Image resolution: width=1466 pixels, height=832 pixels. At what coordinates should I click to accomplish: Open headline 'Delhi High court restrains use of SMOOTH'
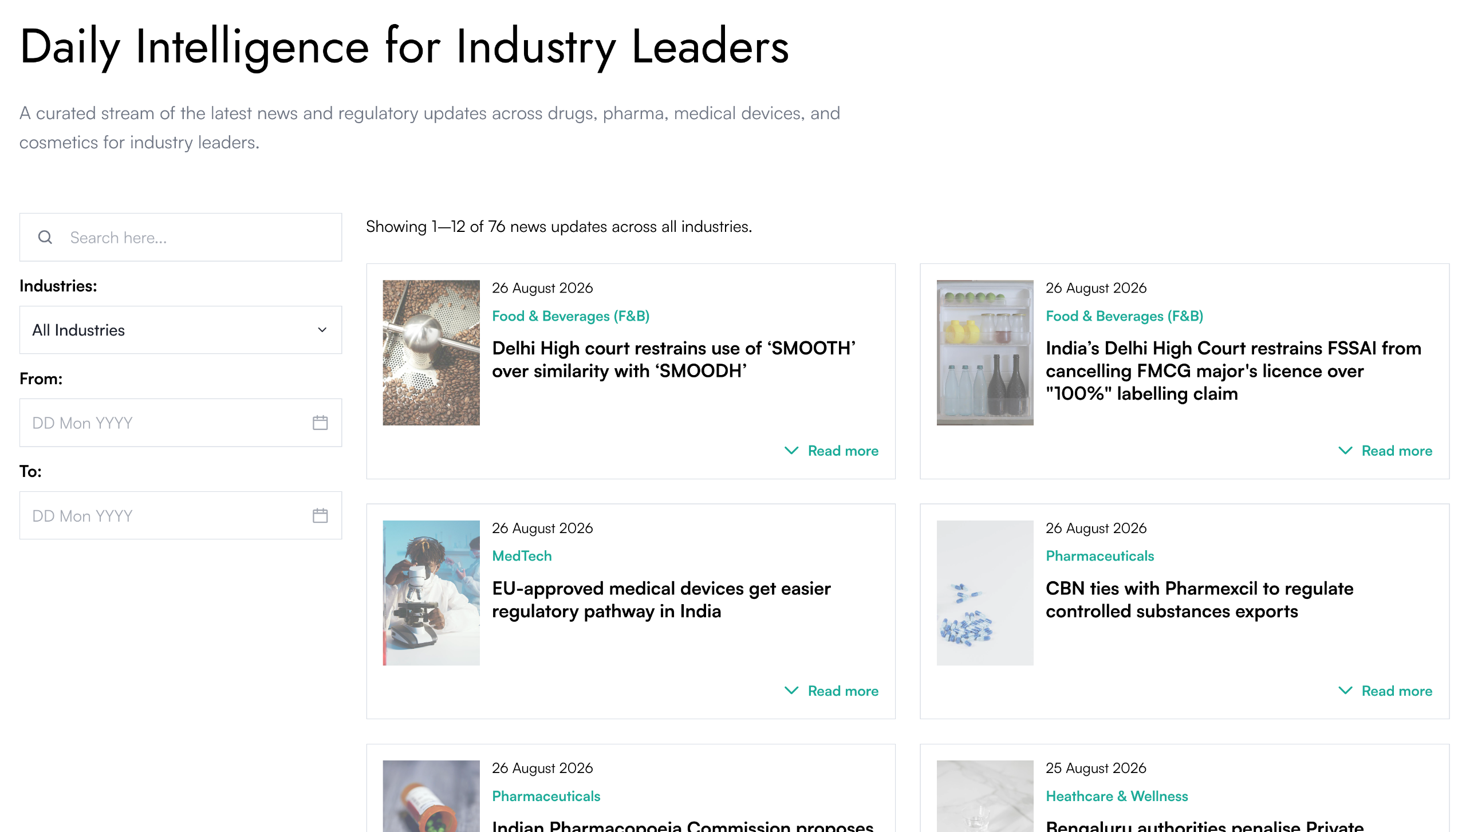(x=674, y=360)
